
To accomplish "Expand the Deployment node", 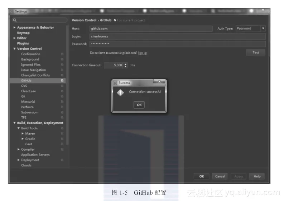I will click(18, 160).
